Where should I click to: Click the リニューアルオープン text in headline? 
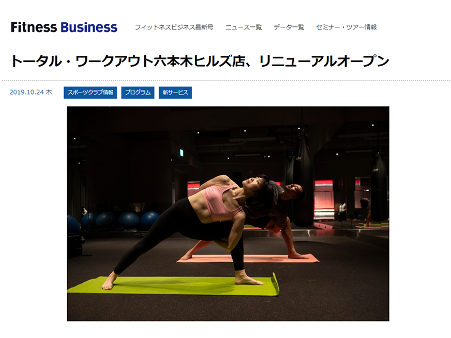point(324,61)
